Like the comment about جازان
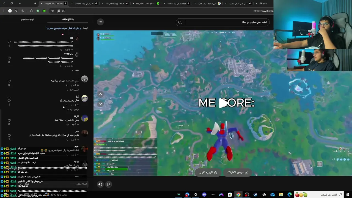This screenshot has width=352, height=198. point(9,136)
